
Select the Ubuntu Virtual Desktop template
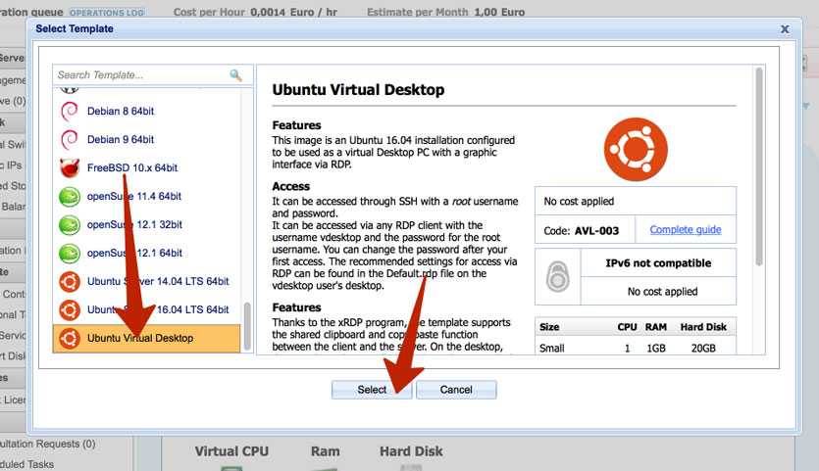tap(140, 338)
